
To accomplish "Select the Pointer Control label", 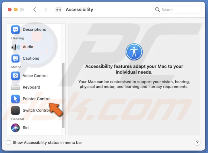I will (x=37, y=99).
